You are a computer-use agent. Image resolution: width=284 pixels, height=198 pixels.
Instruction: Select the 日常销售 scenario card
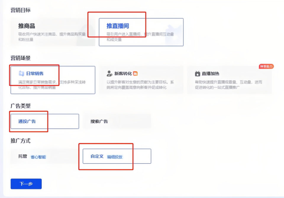pyautogui.click(x=53, y=80)
